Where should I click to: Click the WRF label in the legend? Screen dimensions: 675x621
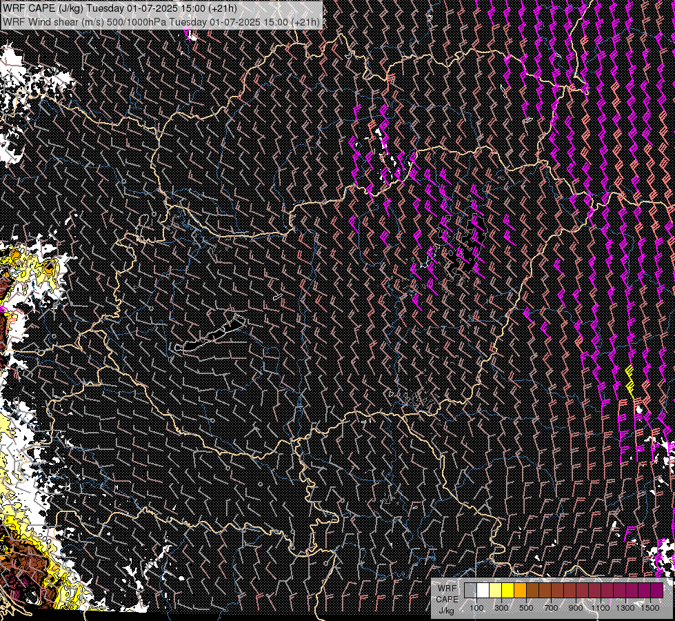[x=447, y=589]
